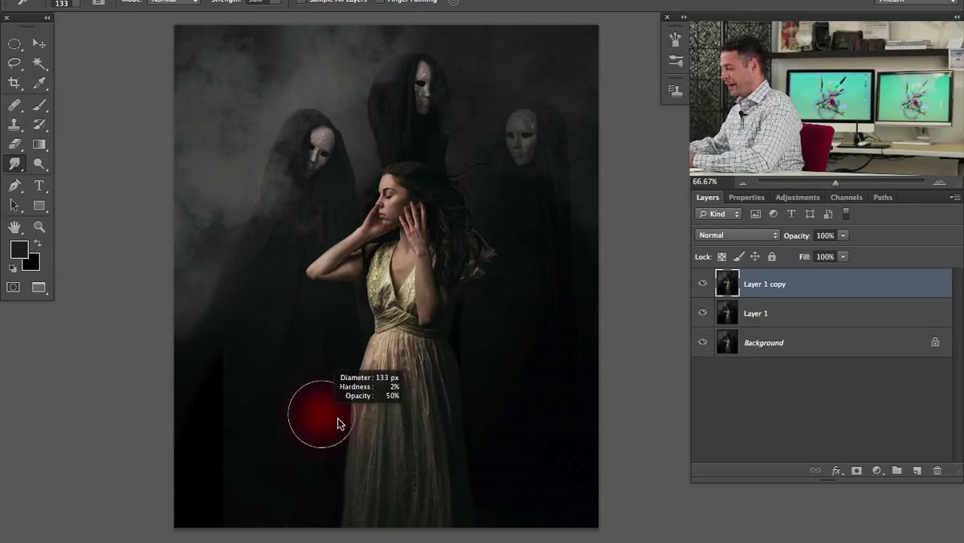The width and height of the screenshot is (964, 543).
Task: Change screen mode from toolbox
Action: tap(39, 287)
